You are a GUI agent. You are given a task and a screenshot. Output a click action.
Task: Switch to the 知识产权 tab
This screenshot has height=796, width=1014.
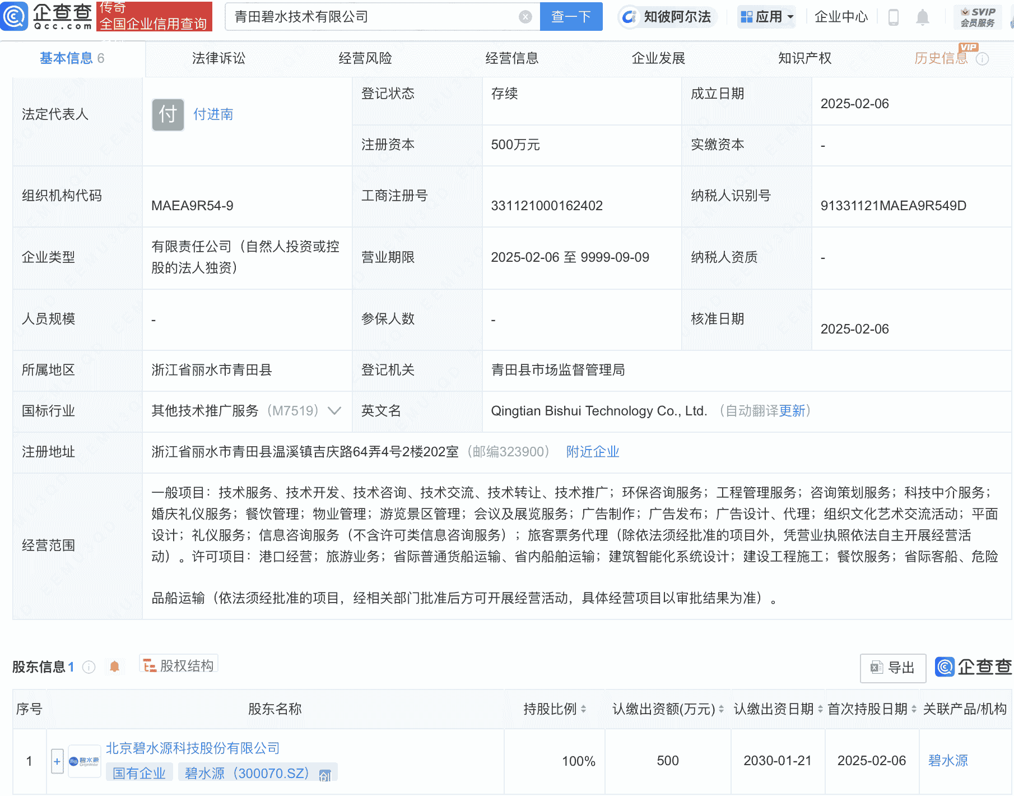click(x=803, y=58)
